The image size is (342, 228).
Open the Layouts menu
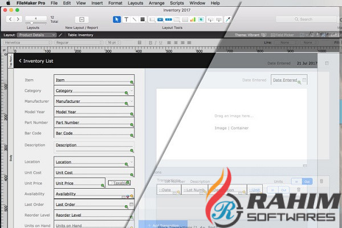click(136, 3)
